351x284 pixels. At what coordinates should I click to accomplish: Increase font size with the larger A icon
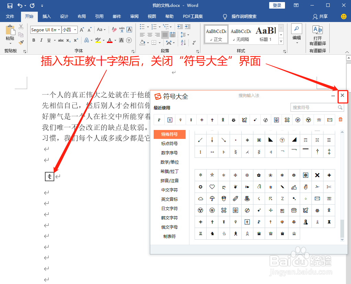pyautogui.click(x=82, y=30)
